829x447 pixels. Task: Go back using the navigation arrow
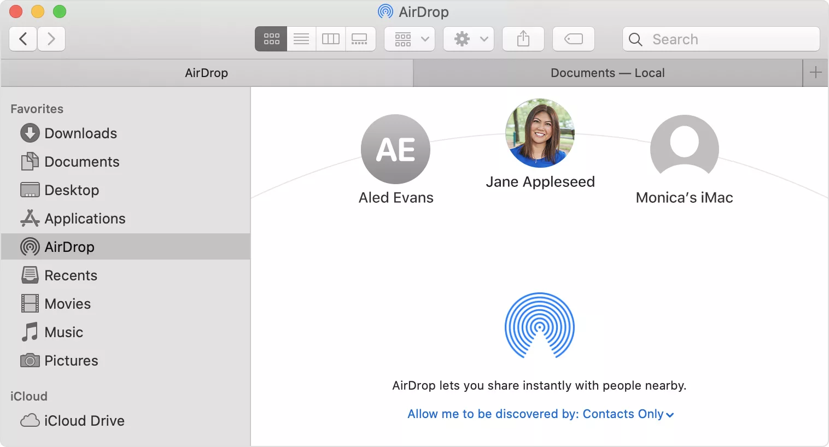[x=22, y=39]
